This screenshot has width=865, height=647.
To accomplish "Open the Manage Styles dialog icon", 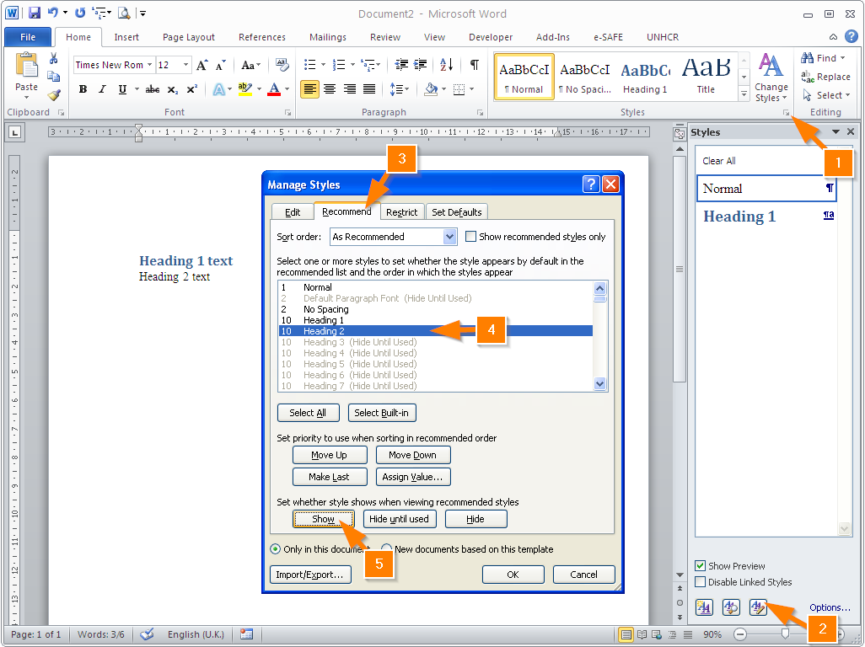I will pyautogui.click(x=757, y=607).
